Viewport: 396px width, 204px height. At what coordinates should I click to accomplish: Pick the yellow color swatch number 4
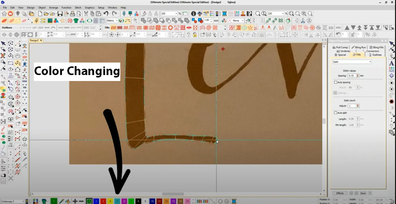[x=110, y=201]
